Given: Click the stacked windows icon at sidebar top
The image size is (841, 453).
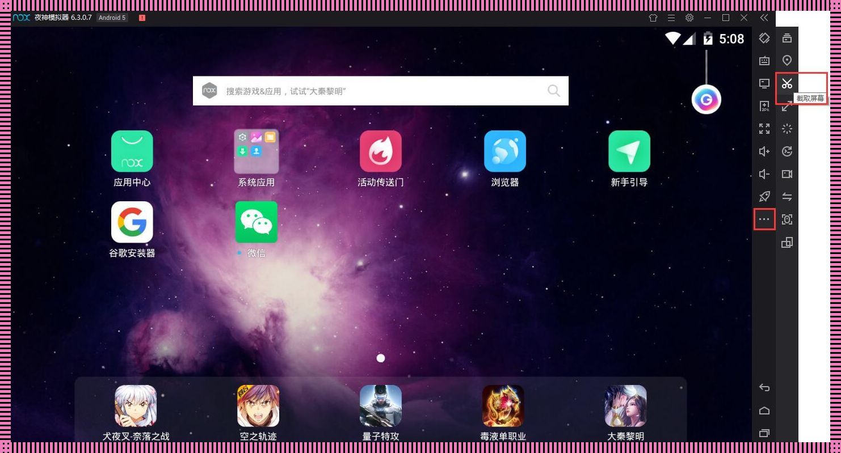Looking at the screenshot, I should click(787, 38).
